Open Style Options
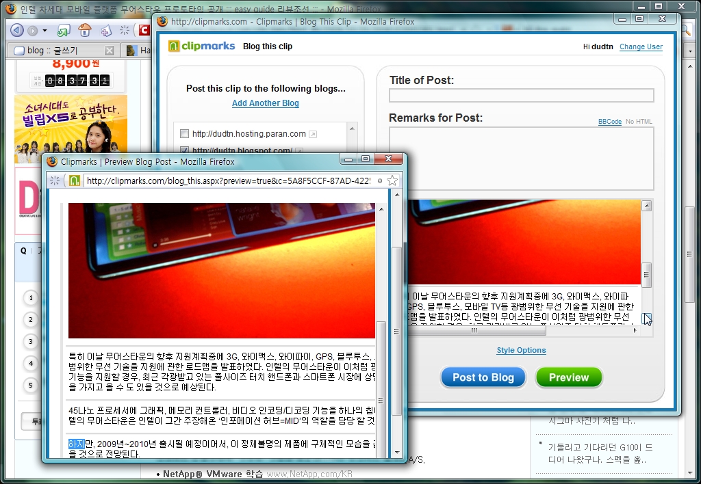701x484 pixels. point(521,350)
